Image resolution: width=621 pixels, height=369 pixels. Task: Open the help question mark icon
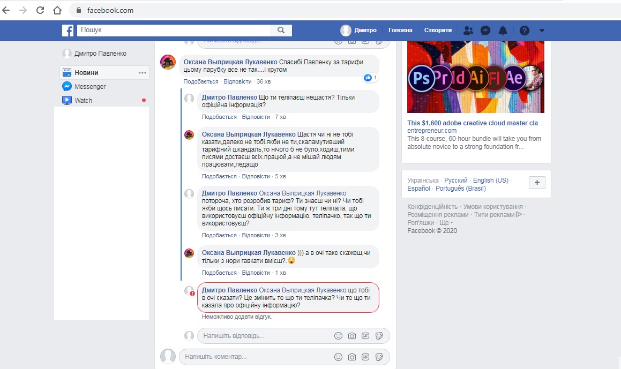tap(525, 31)
